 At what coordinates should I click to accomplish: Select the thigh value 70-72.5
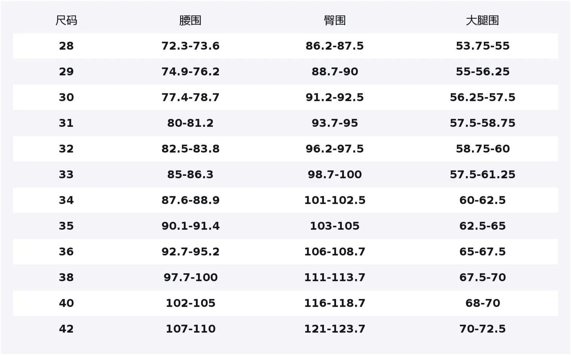482,329
